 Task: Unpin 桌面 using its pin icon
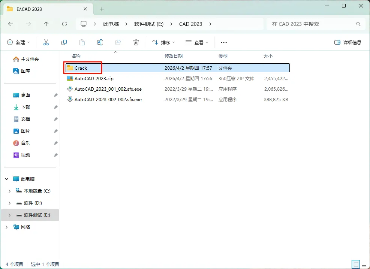coord(56,95)
